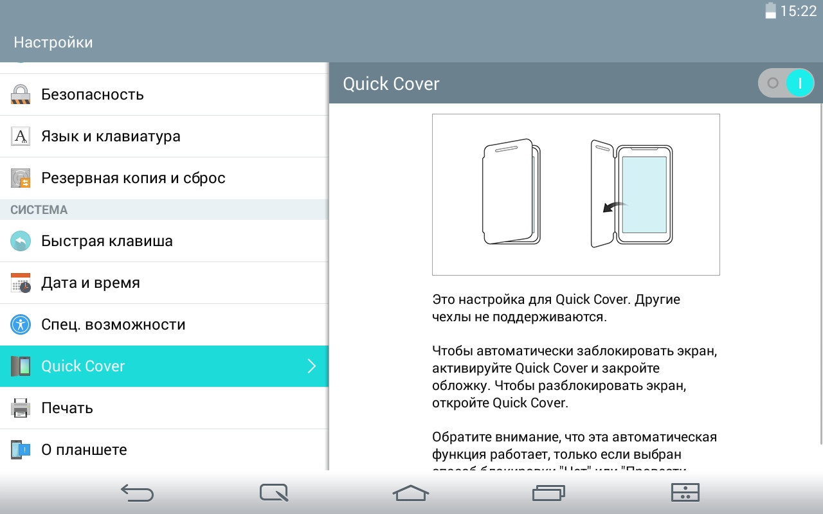This screenshot has height=514, width=823.
Task: Open Дата и время settings
Action: point(91,283)
